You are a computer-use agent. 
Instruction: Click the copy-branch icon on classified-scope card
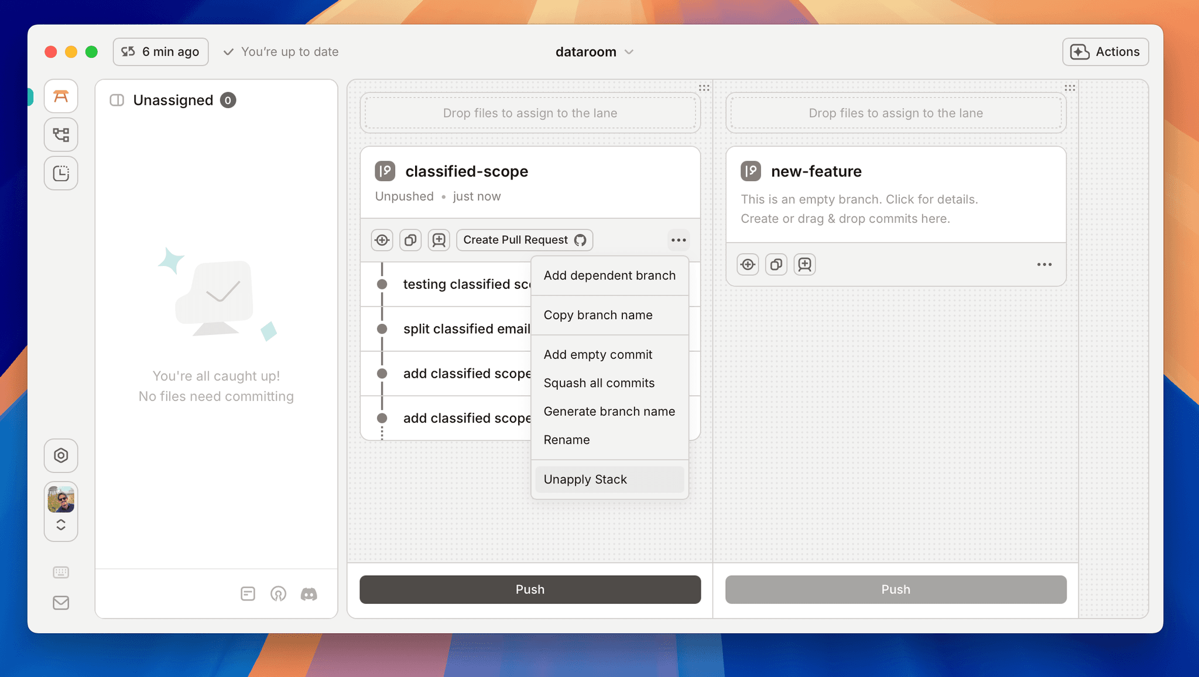click(410, 240)
